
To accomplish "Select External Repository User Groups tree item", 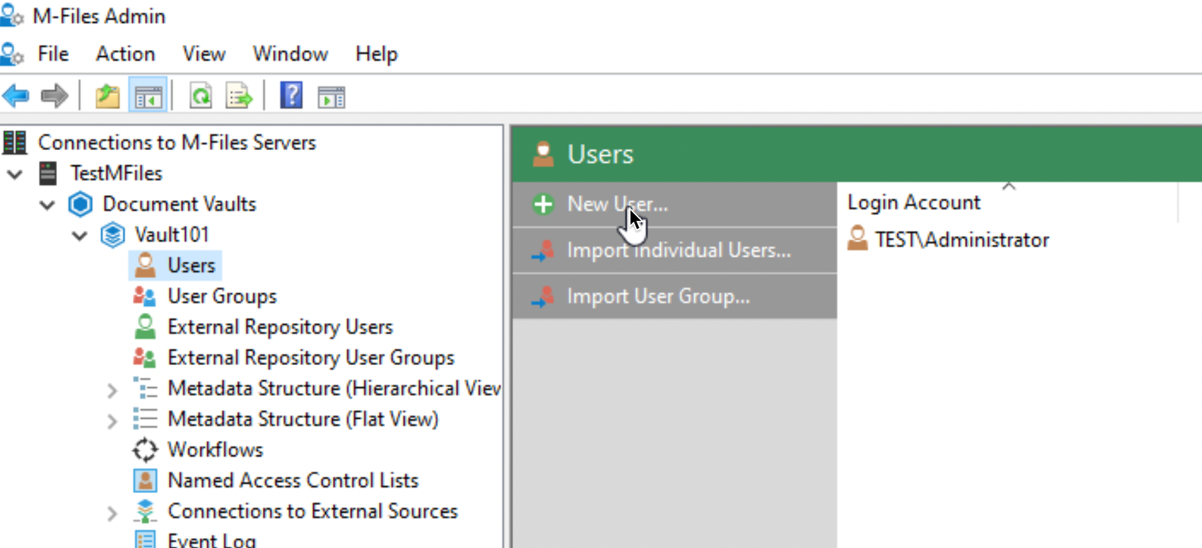I will (x=311, y=358).
